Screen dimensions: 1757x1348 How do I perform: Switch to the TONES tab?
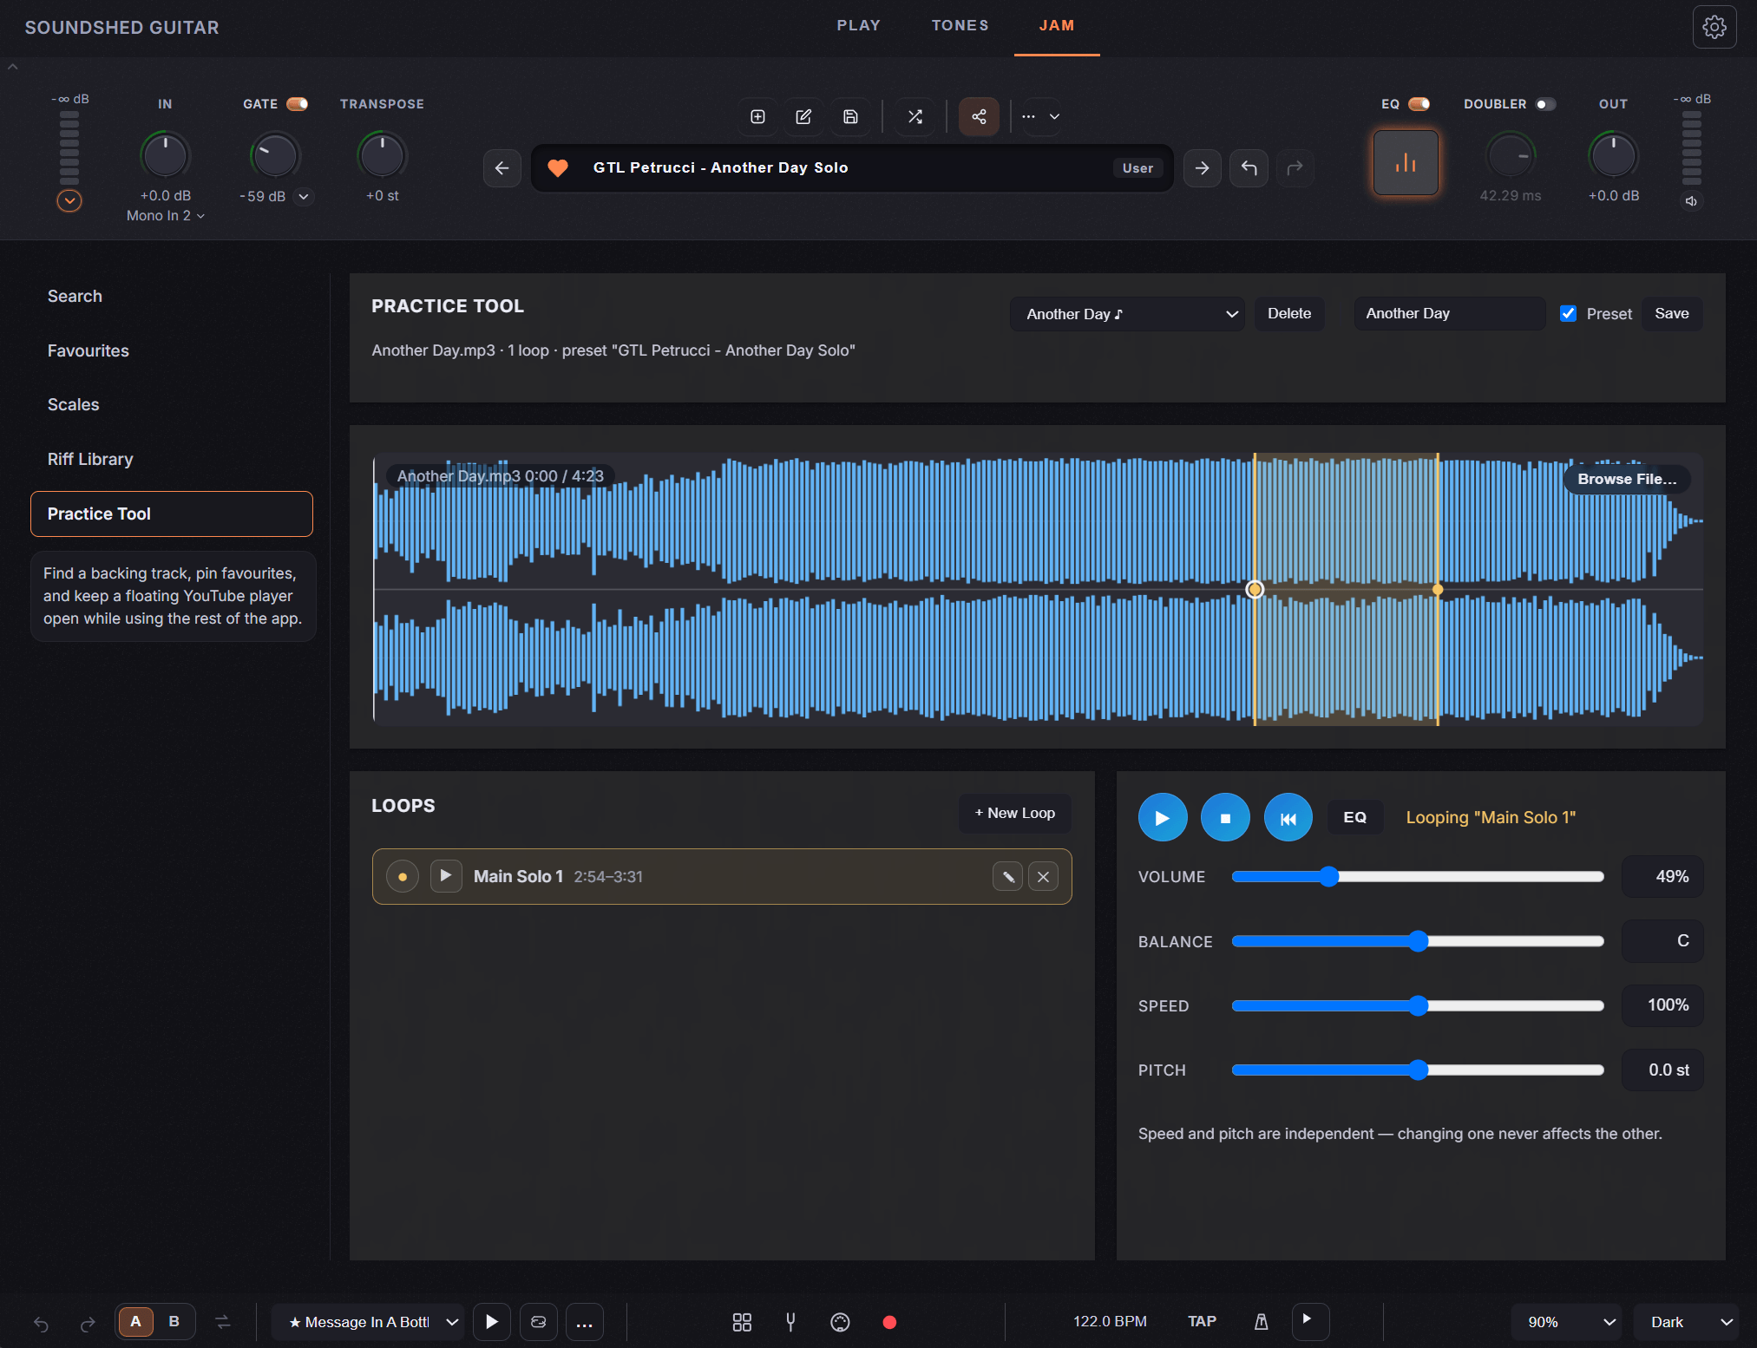point(960,26)
